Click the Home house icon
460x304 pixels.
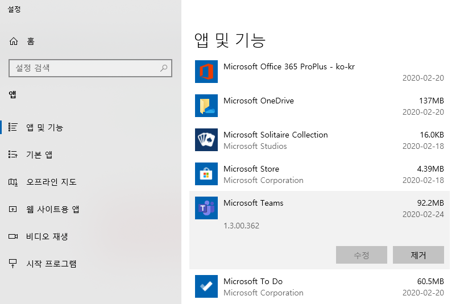coord(14,41)
